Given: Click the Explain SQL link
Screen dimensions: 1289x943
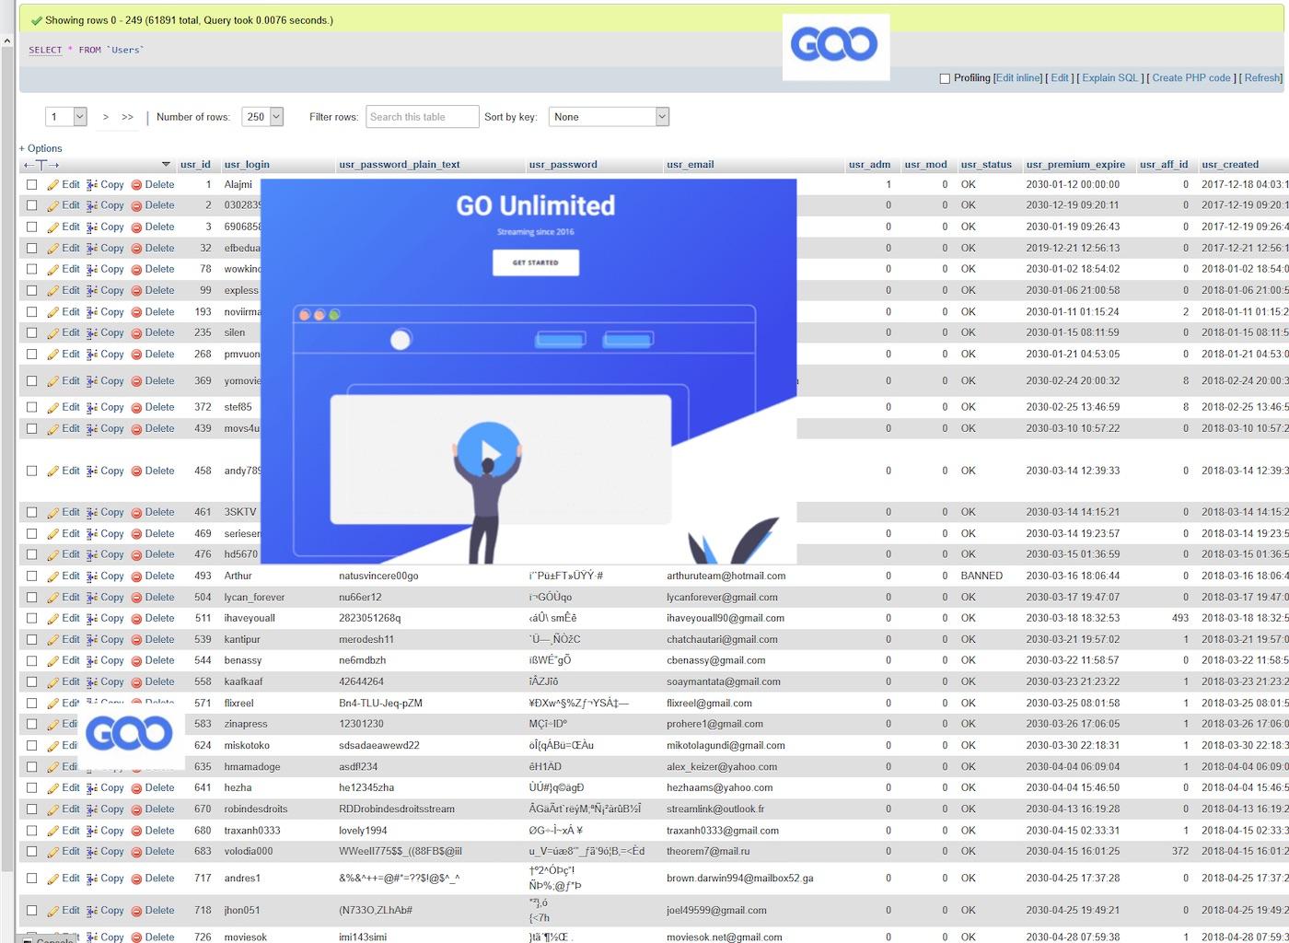Looking at the screenshot, I should (1109, 78).
